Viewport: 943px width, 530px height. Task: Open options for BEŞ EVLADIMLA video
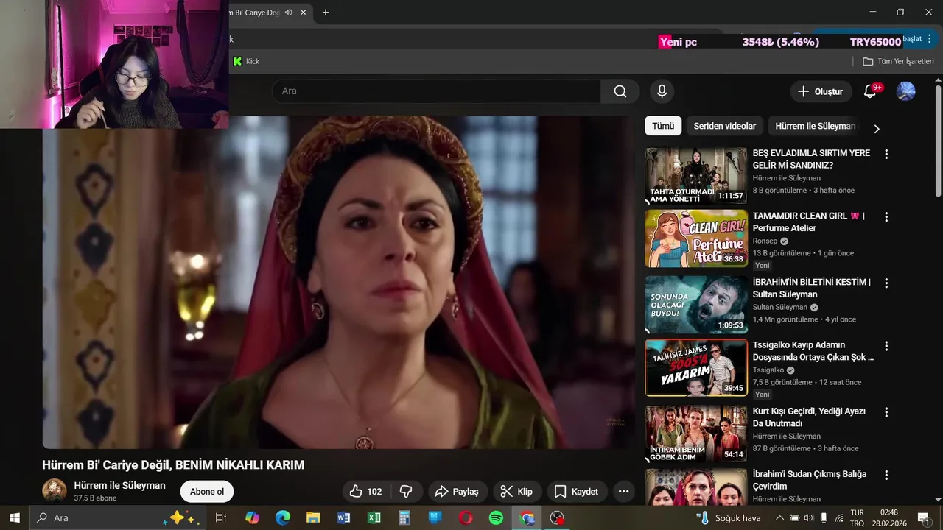tap(886, 155)
